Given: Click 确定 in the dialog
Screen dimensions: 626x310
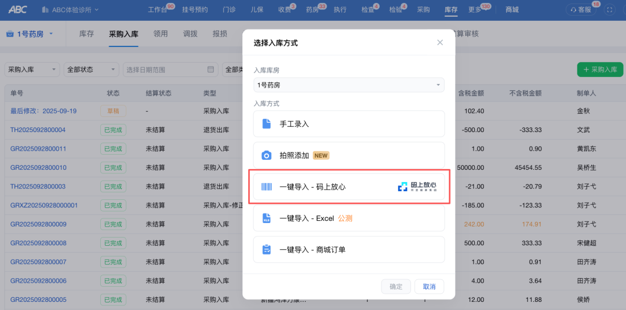Looking at the screenshot, I should click(396, 286).
